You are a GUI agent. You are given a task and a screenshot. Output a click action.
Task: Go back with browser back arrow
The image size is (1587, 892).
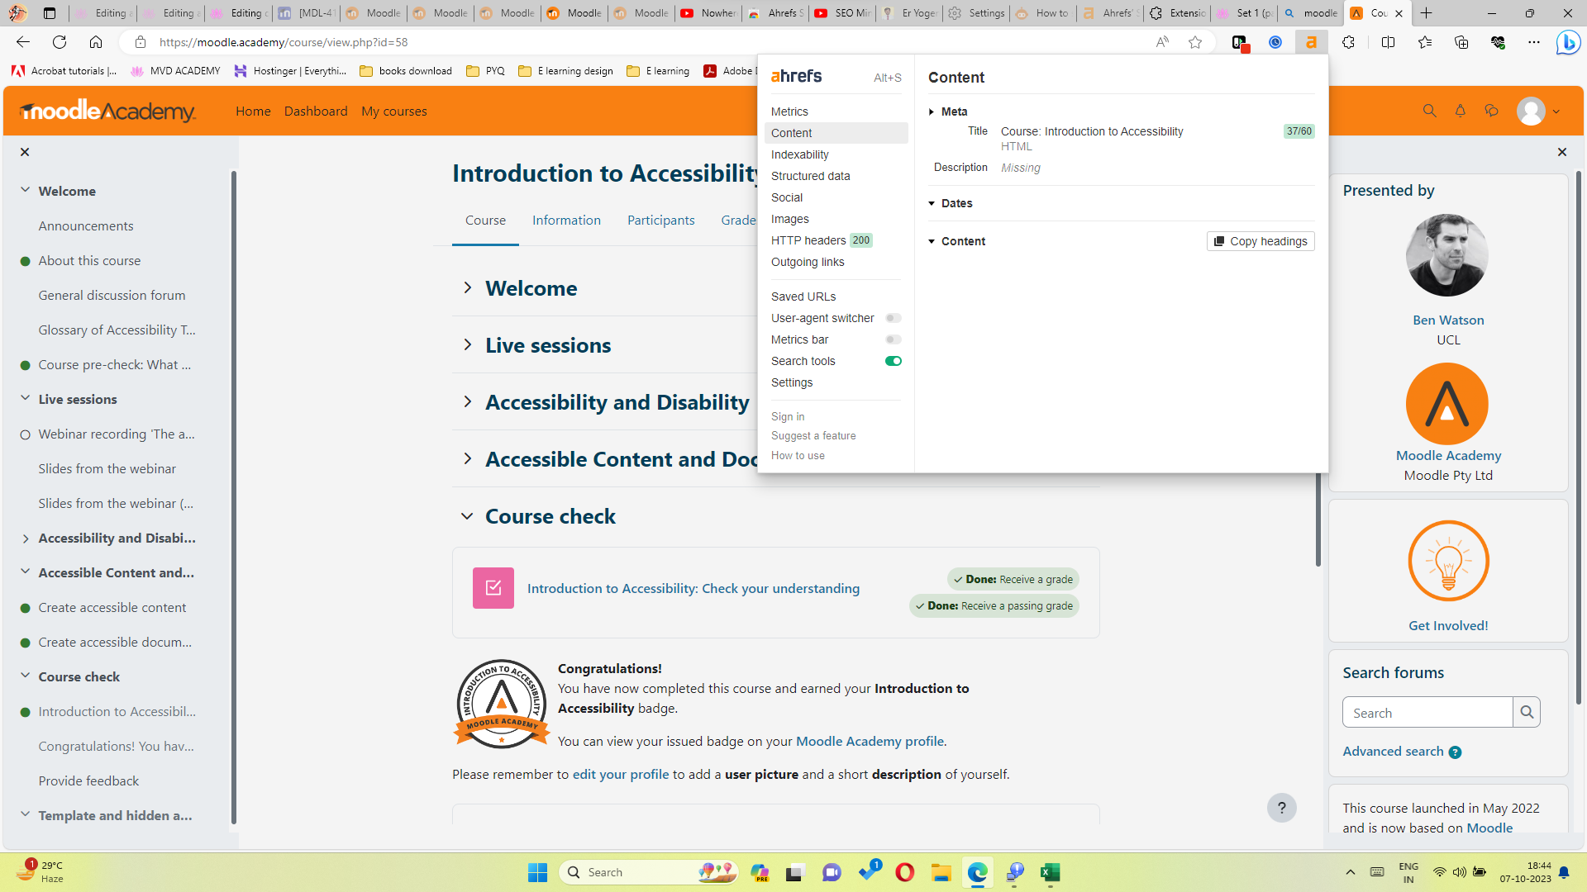click(23, 42)
